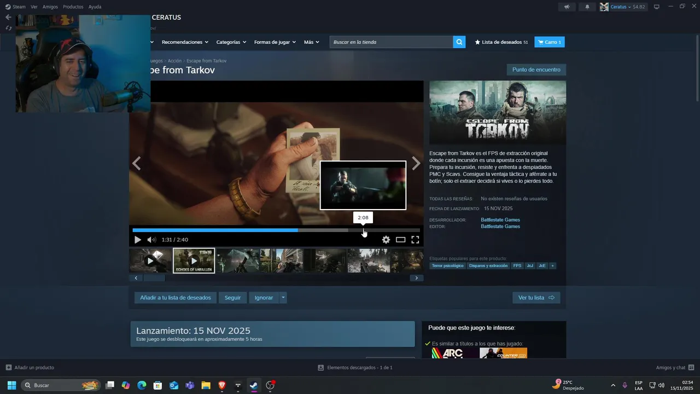Select the FPS tag

517,266
